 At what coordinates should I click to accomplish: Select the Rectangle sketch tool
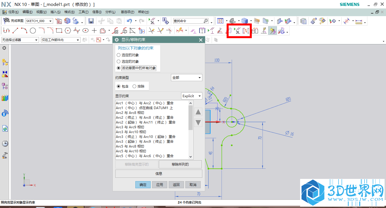tap(59, 31)
